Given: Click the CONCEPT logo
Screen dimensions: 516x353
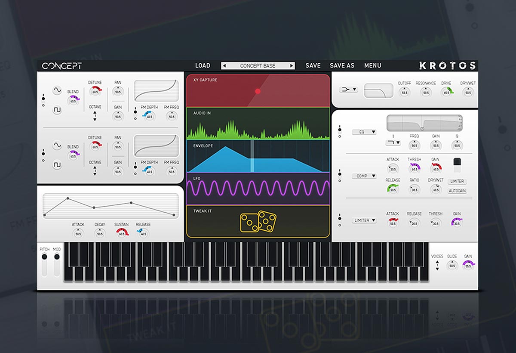Looking at the screenshot, I should (x=61, y=66).
